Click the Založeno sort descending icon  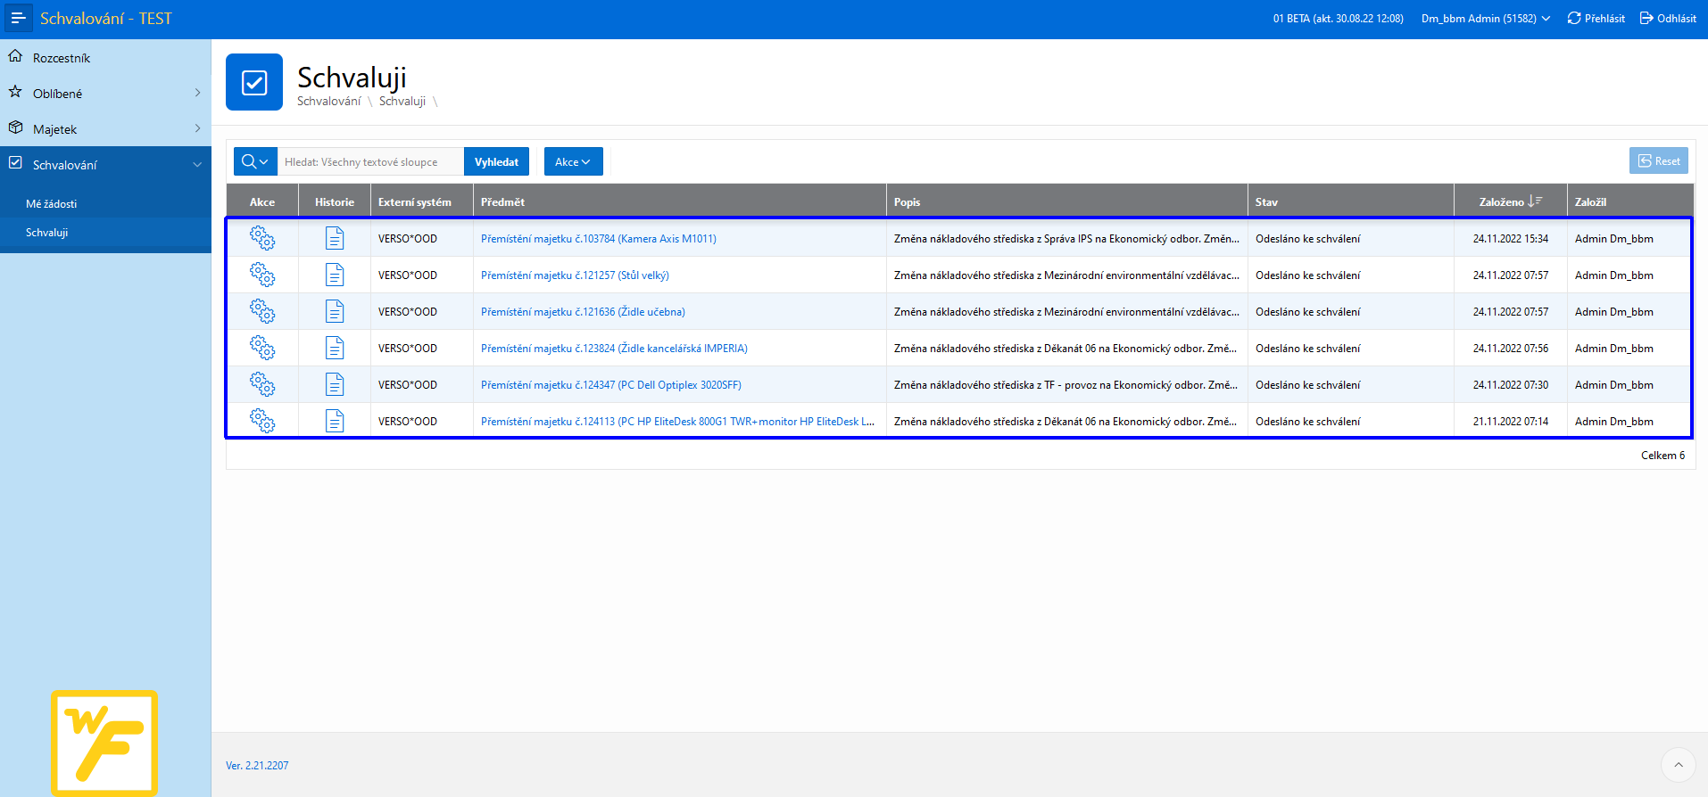1535,201
